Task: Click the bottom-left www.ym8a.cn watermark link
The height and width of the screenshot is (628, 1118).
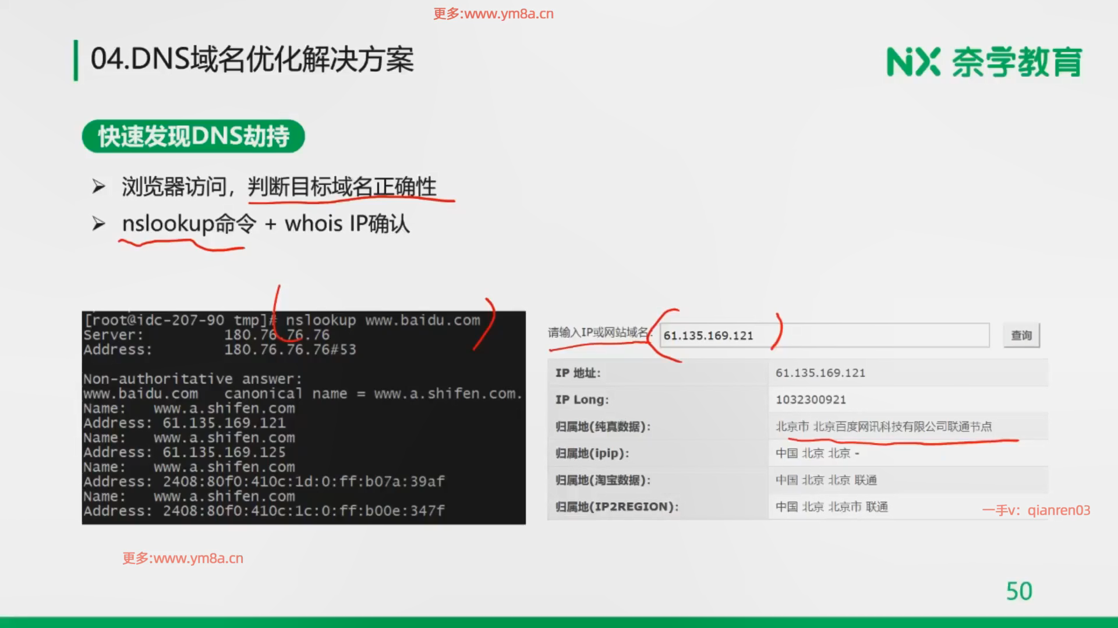Action: tap(183, 558)
